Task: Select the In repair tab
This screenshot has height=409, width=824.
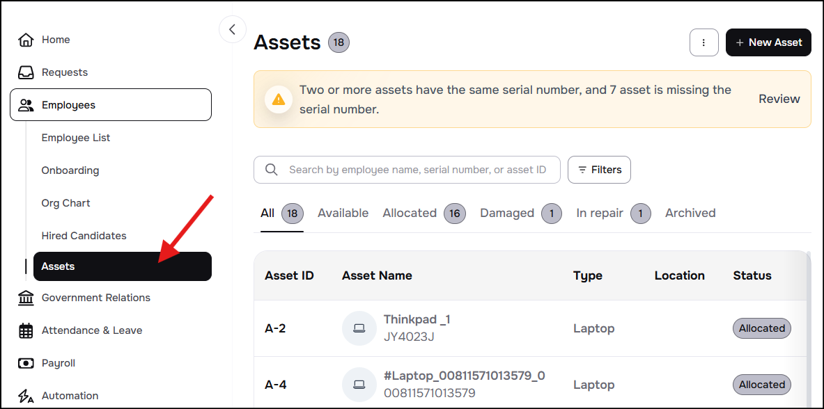Action: 600,214
